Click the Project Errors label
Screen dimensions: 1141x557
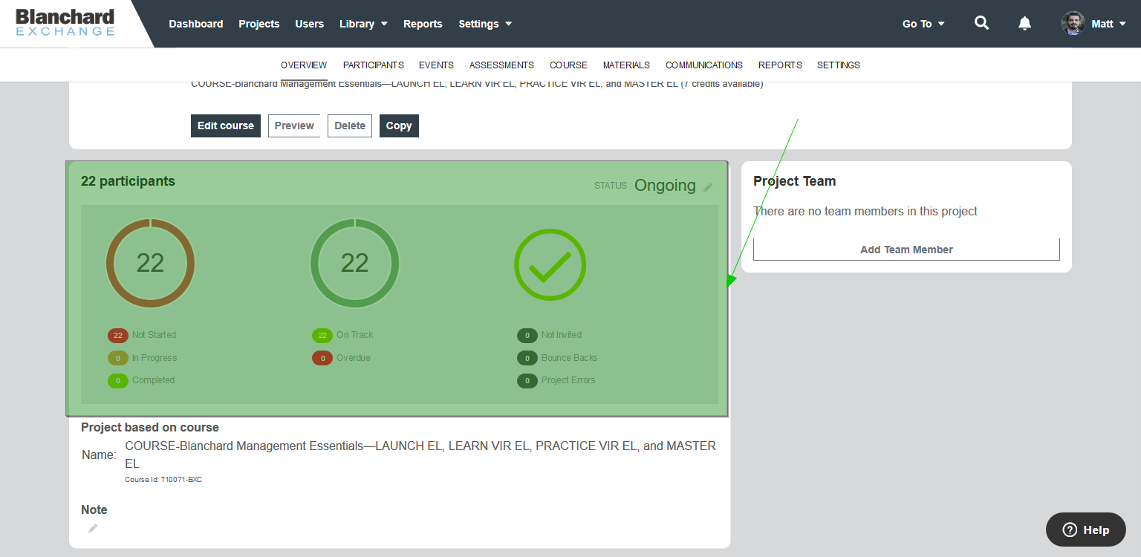click(568, 380)
